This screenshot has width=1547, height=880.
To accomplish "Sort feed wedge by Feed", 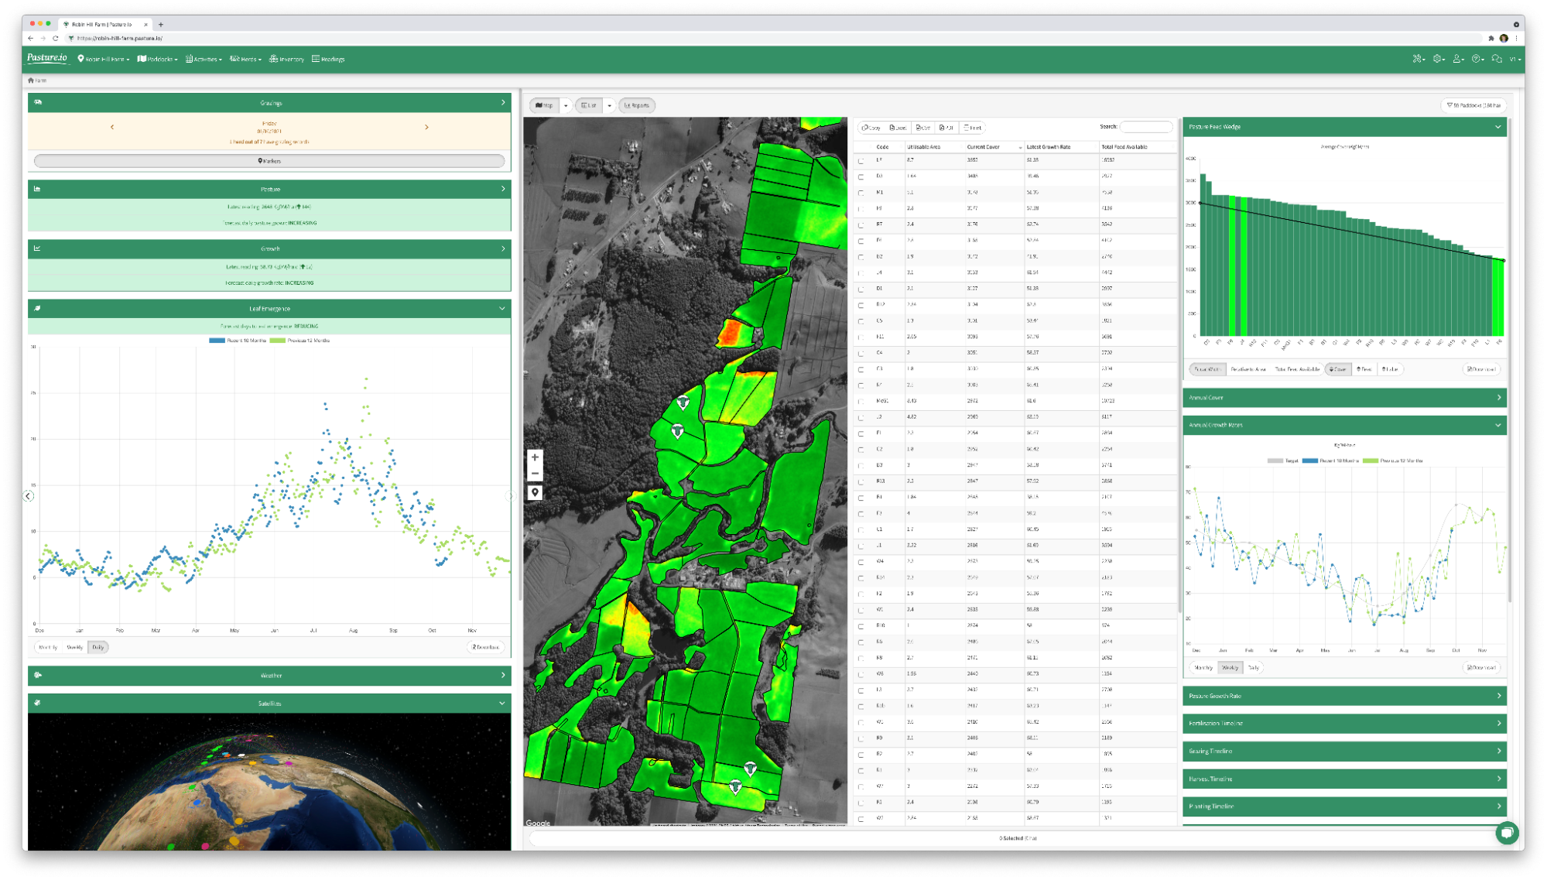I will pyautogui.click(x=1364, y=369).
